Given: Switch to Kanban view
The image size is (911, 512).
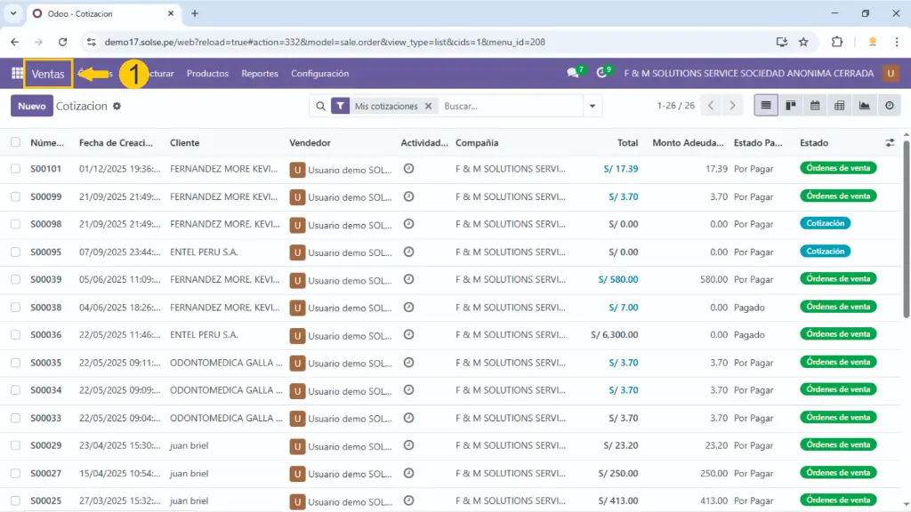Looking at the screenshot, I should click(x=790, y=106).
